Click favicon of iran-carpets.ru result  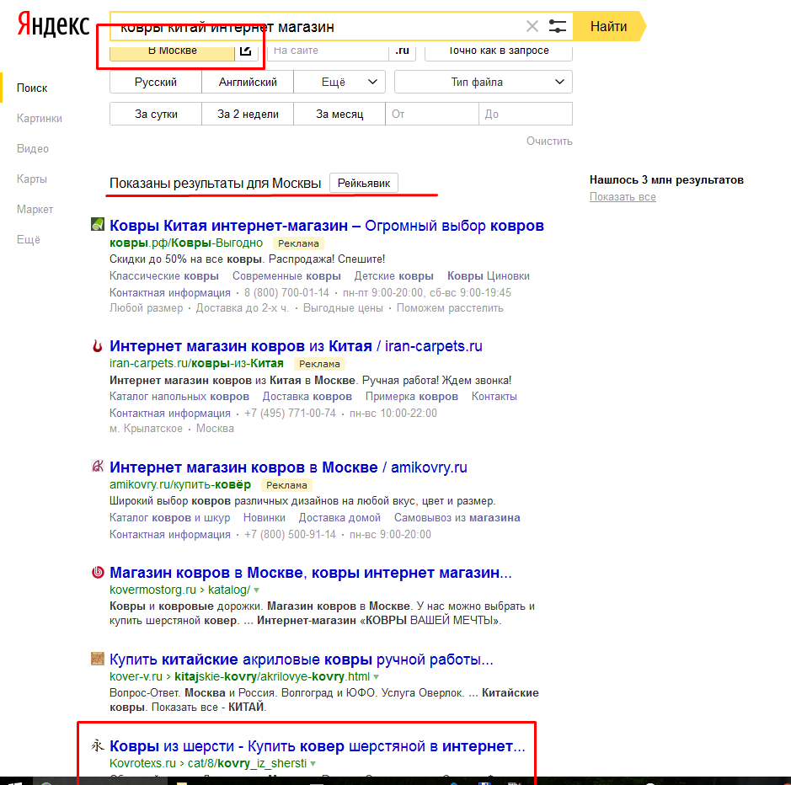tap(98, 345)
